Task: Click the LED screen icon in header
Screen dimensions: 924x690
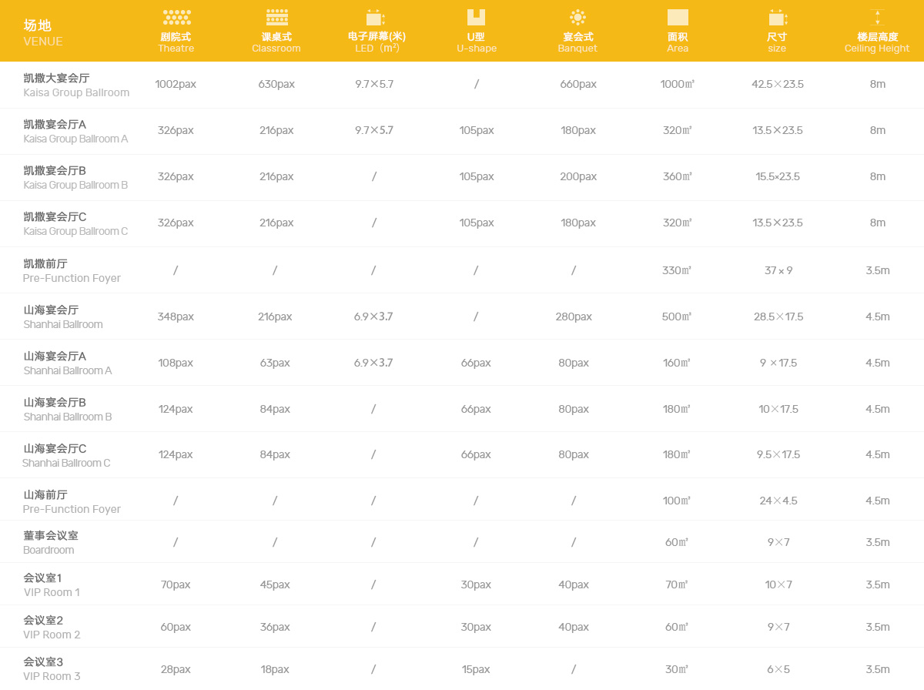Action: coord(375,18)
